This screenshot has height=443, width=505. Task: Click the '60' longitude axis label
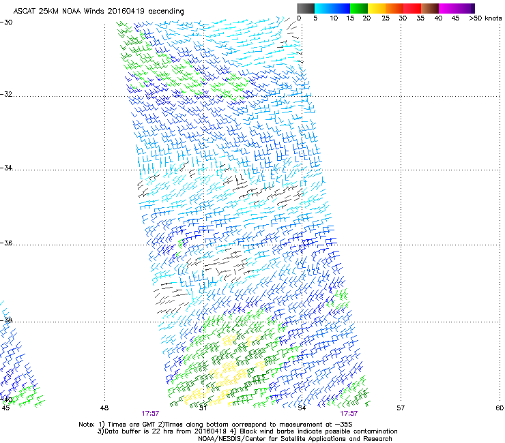[x=500, y=408]
